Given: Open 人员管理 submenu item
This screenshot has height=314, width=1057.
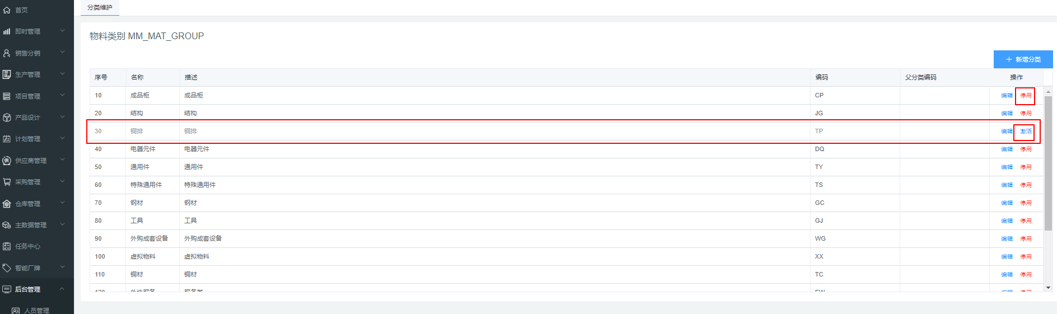Looking at the screenshot, I should 36,310.
